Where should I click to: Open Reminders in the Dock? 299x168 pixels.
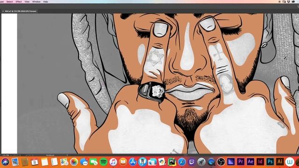[x=54, y=162]
